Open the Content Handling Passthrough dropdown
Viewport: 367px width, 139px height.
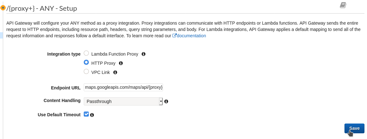(x=123, y=101)
